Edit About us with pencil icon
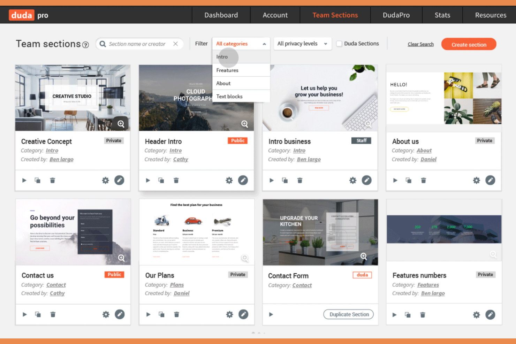The image size is (516, 344). pyautogui.click(x=490, y=180)
